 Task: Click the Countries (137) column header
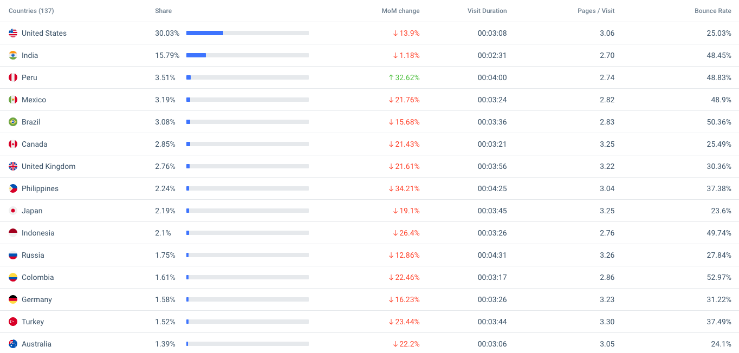(x=31, y=11)
